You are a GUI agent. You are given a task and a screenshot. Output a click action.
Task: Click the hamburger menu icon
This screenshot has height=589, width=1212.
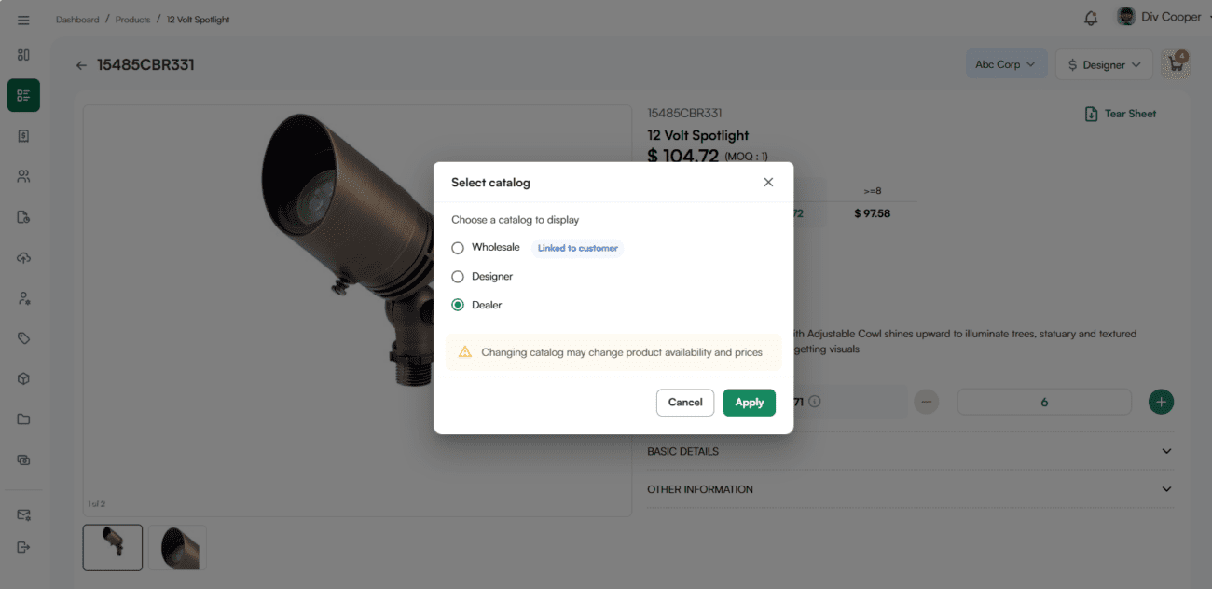(23, 20)
